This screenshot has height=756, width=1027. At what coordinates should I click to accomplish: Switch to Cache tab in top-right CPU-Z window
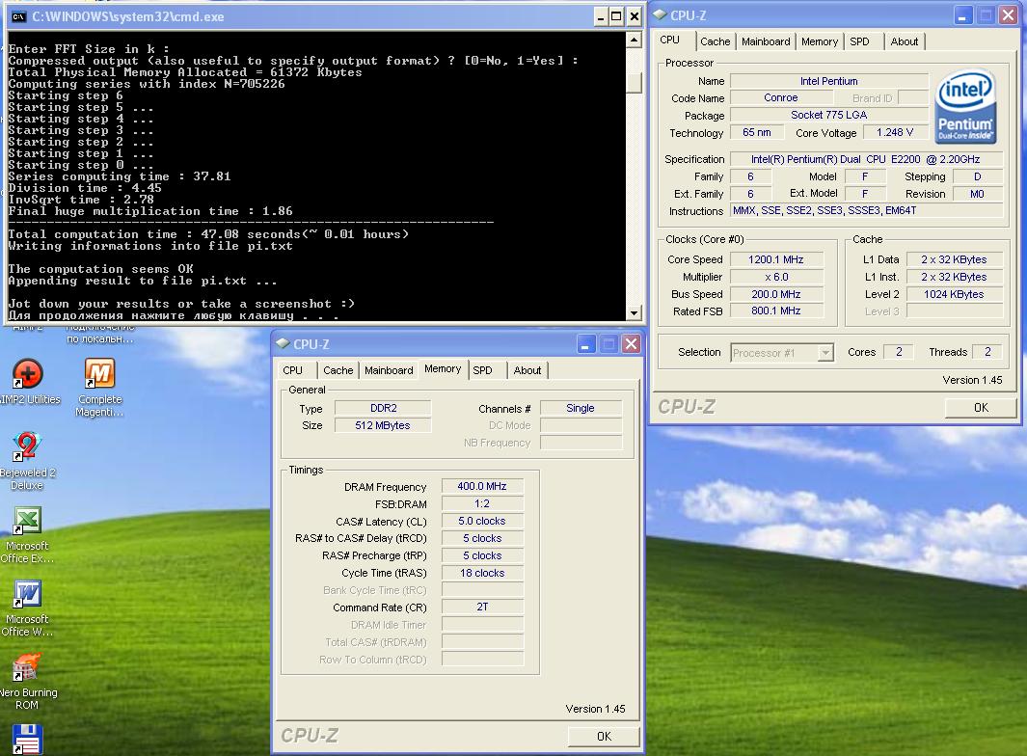click(715, 41)
